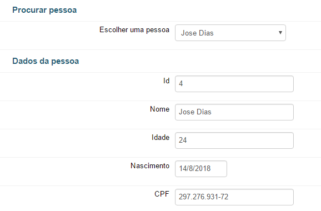Click the Nascimento date field
The height and width of the screenshot is (211, 321).
(201, 169)
